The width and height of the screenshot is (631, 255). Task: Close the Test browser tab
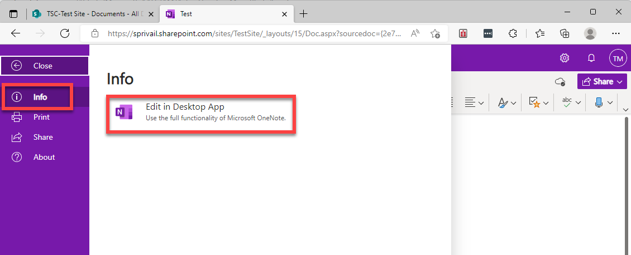coord(284,14)
